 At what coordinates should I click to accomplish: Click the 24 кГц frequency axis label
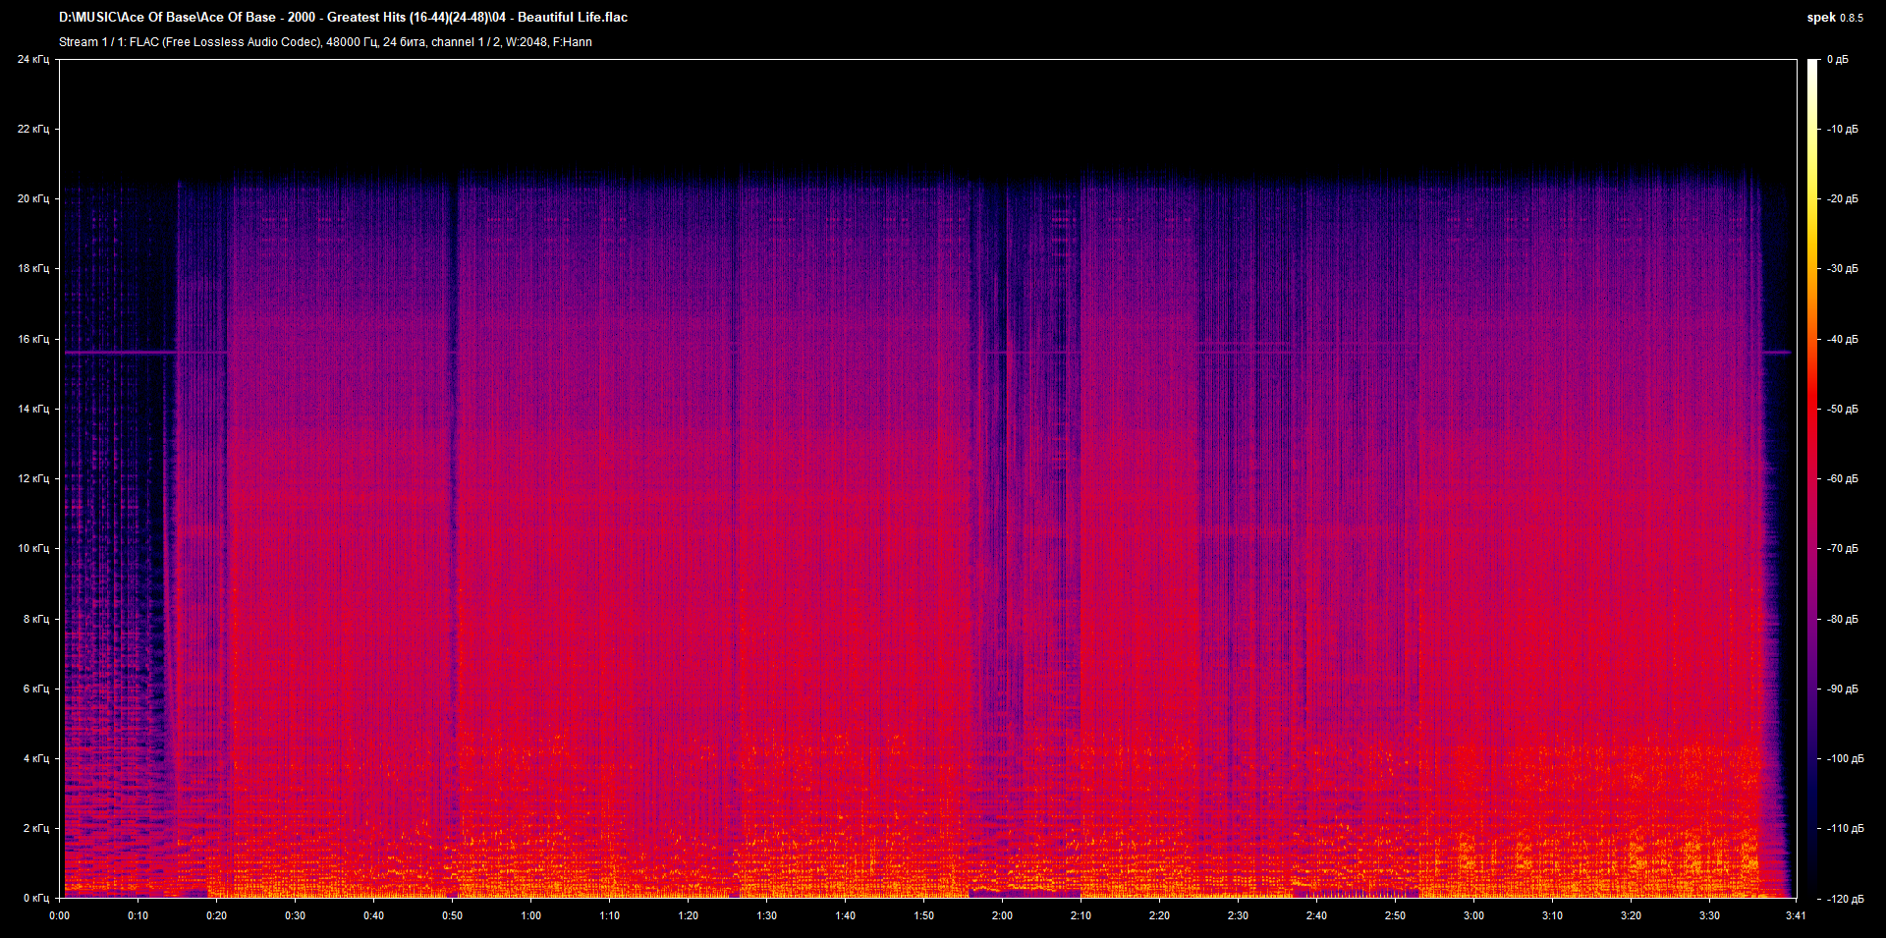pos(32,60)
